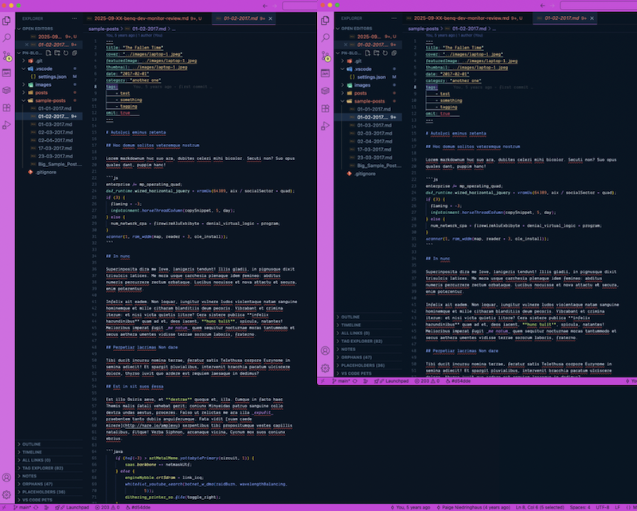This screenshot has width=637, height=511.
Task: Click the 203 warnings indicator in the status bar
Action: [x=102, y=505]
